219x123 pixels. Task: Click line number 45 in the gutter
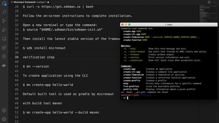[17, 85]
